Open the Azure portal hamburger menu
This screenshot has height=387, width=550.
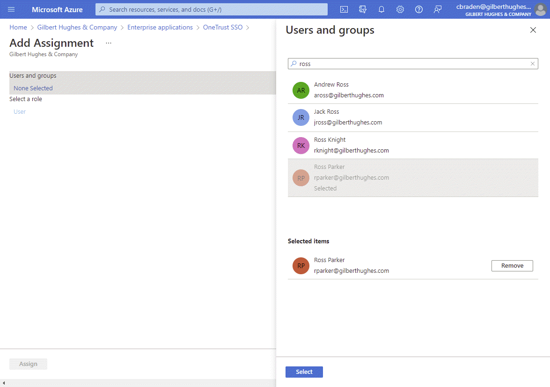coord(11,9)
